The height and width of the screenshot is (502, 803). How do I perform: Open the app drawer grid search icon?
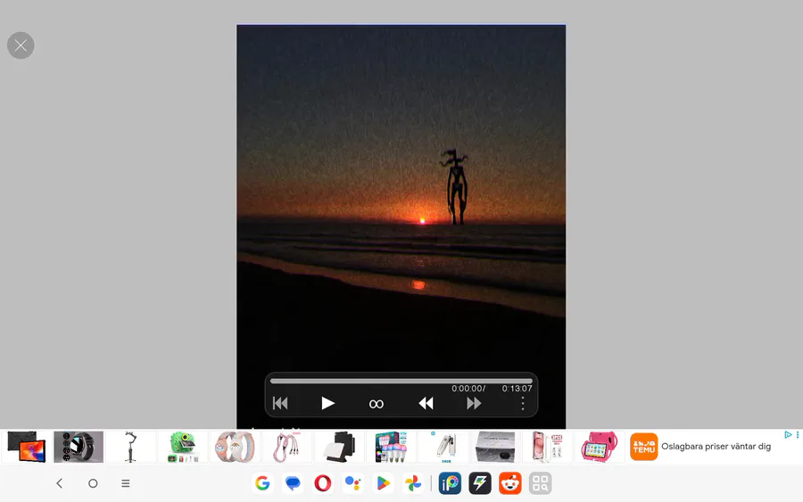(x=541, y=483)
